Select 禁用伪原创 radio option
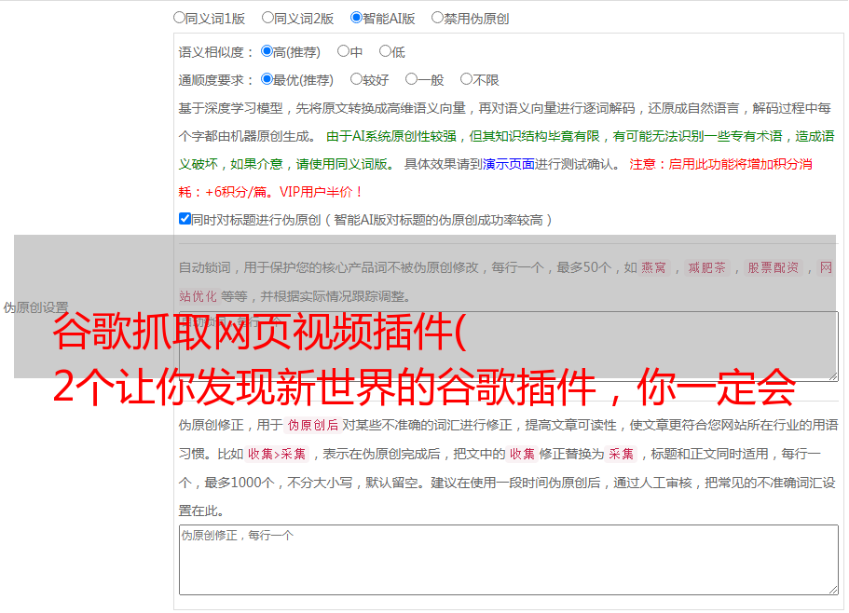Image resolution: width=849 pixels, height=613 pixels. [437, 18]
